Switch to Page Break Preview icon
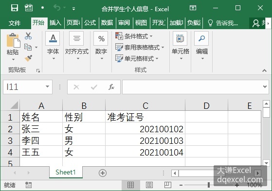This screenshot has width=272, height=191. click(167, 185)
